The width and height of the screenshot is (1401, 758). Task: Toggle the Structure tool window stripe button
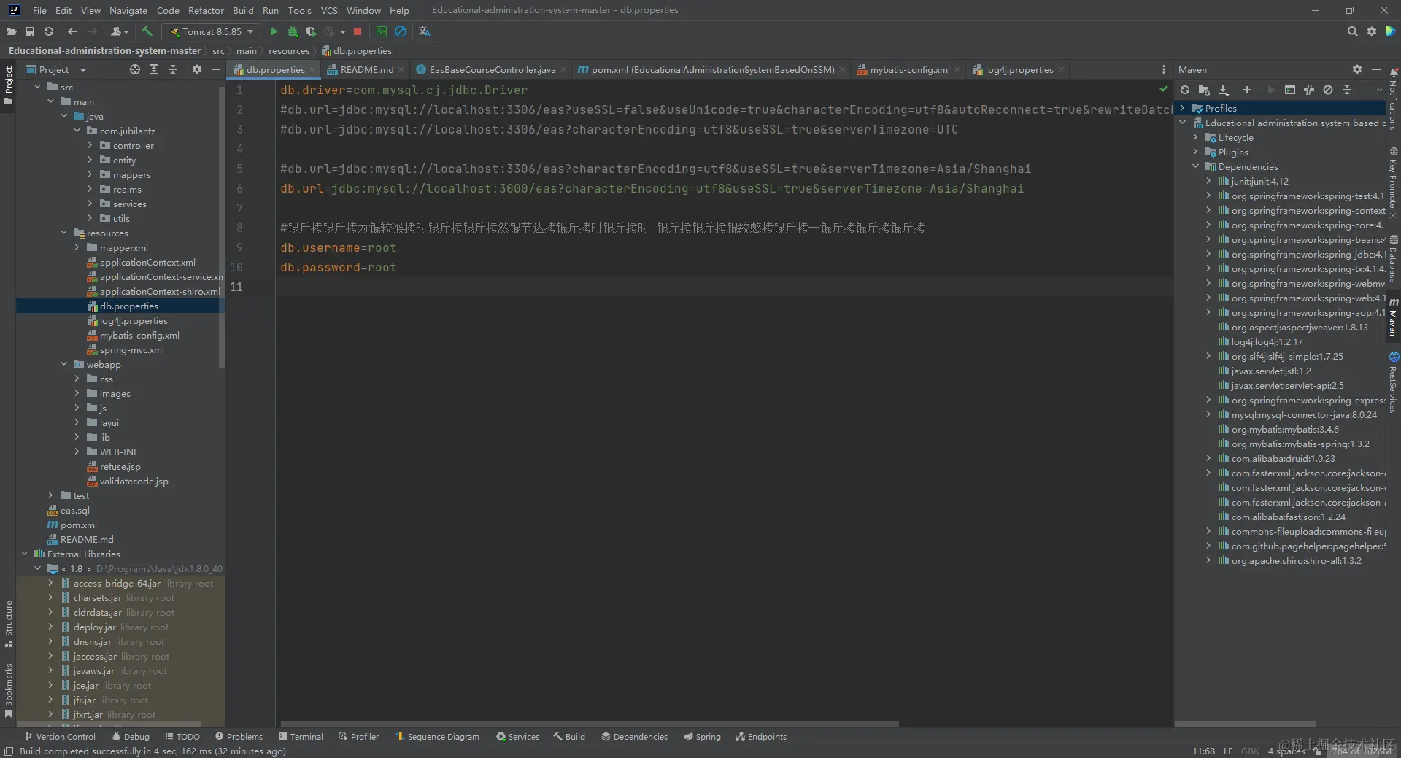[9, 624]
